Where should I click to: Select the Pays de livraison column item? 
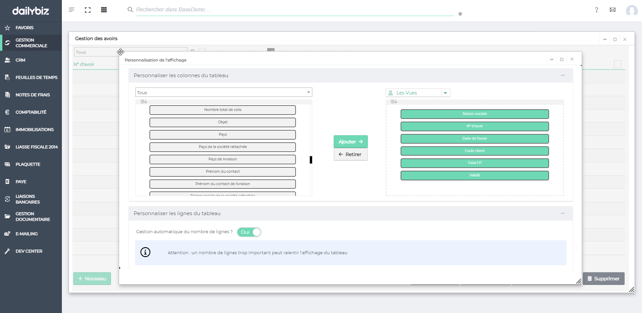[x=223, y=159]
